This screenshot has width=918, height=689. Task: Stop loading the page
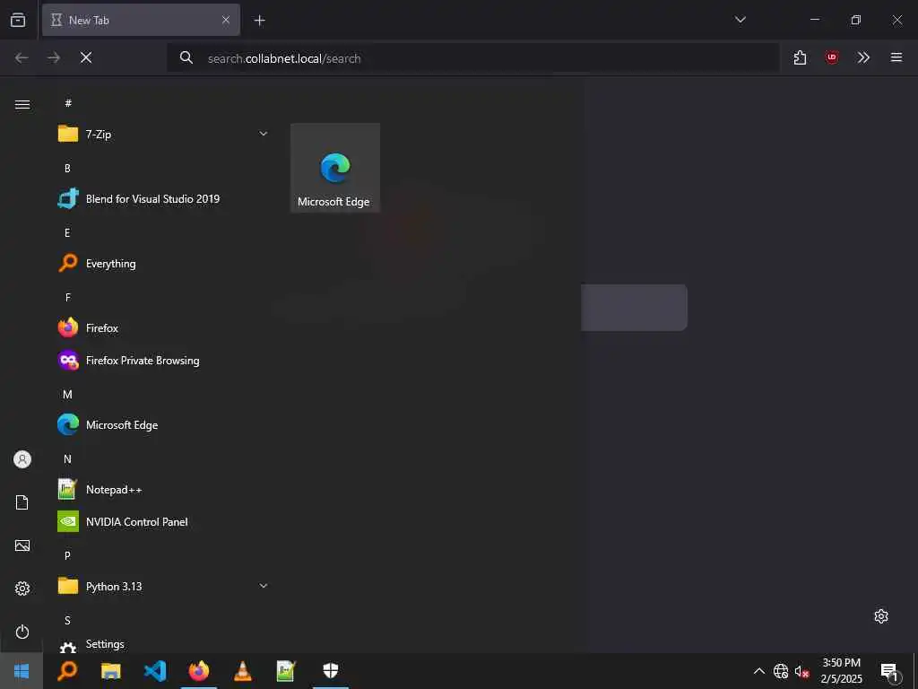point(86,57)
